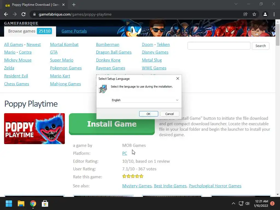
Task: Click the installer icon in dialog
Action: [103, 89]
